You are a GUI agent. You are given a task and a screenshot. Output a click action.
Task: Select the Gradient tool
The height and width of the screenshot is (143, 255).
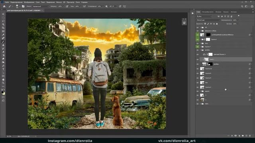[3, 55]
